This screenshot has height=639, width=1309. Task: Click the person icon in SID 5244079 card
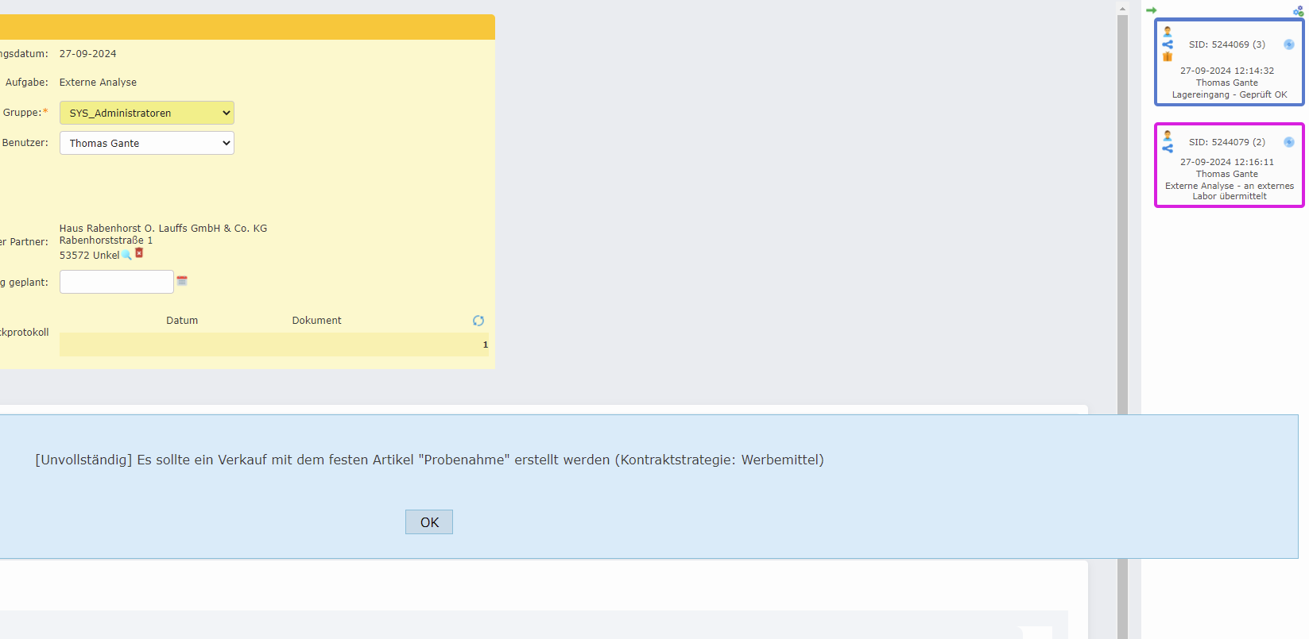click(1168, 136)
